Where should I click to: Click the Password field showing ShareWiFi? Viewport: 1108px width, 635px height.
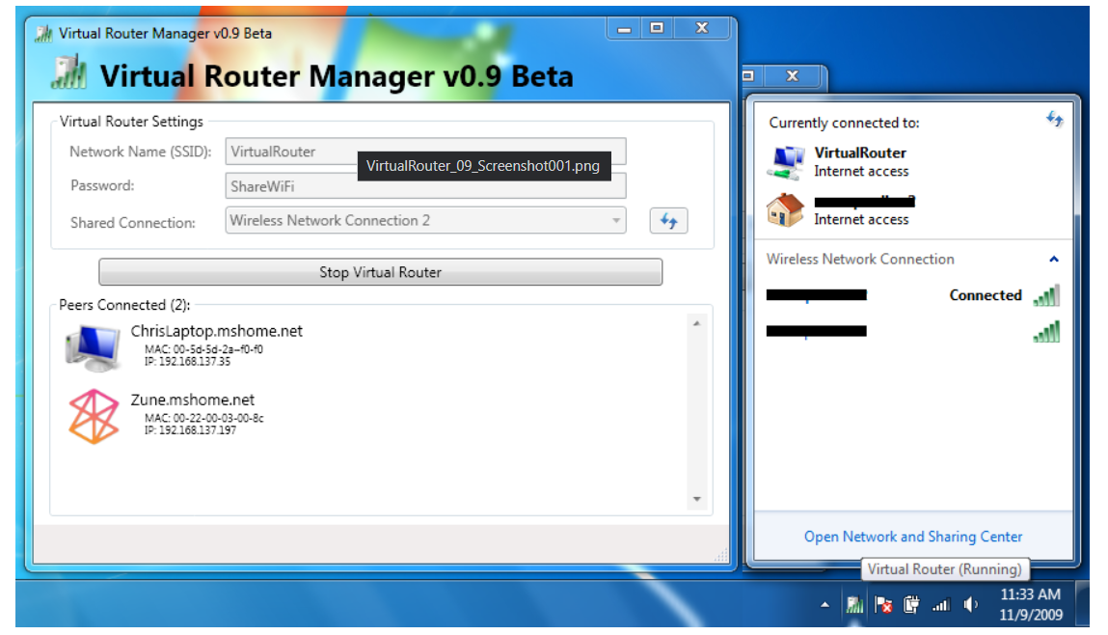tap(425, 186)
